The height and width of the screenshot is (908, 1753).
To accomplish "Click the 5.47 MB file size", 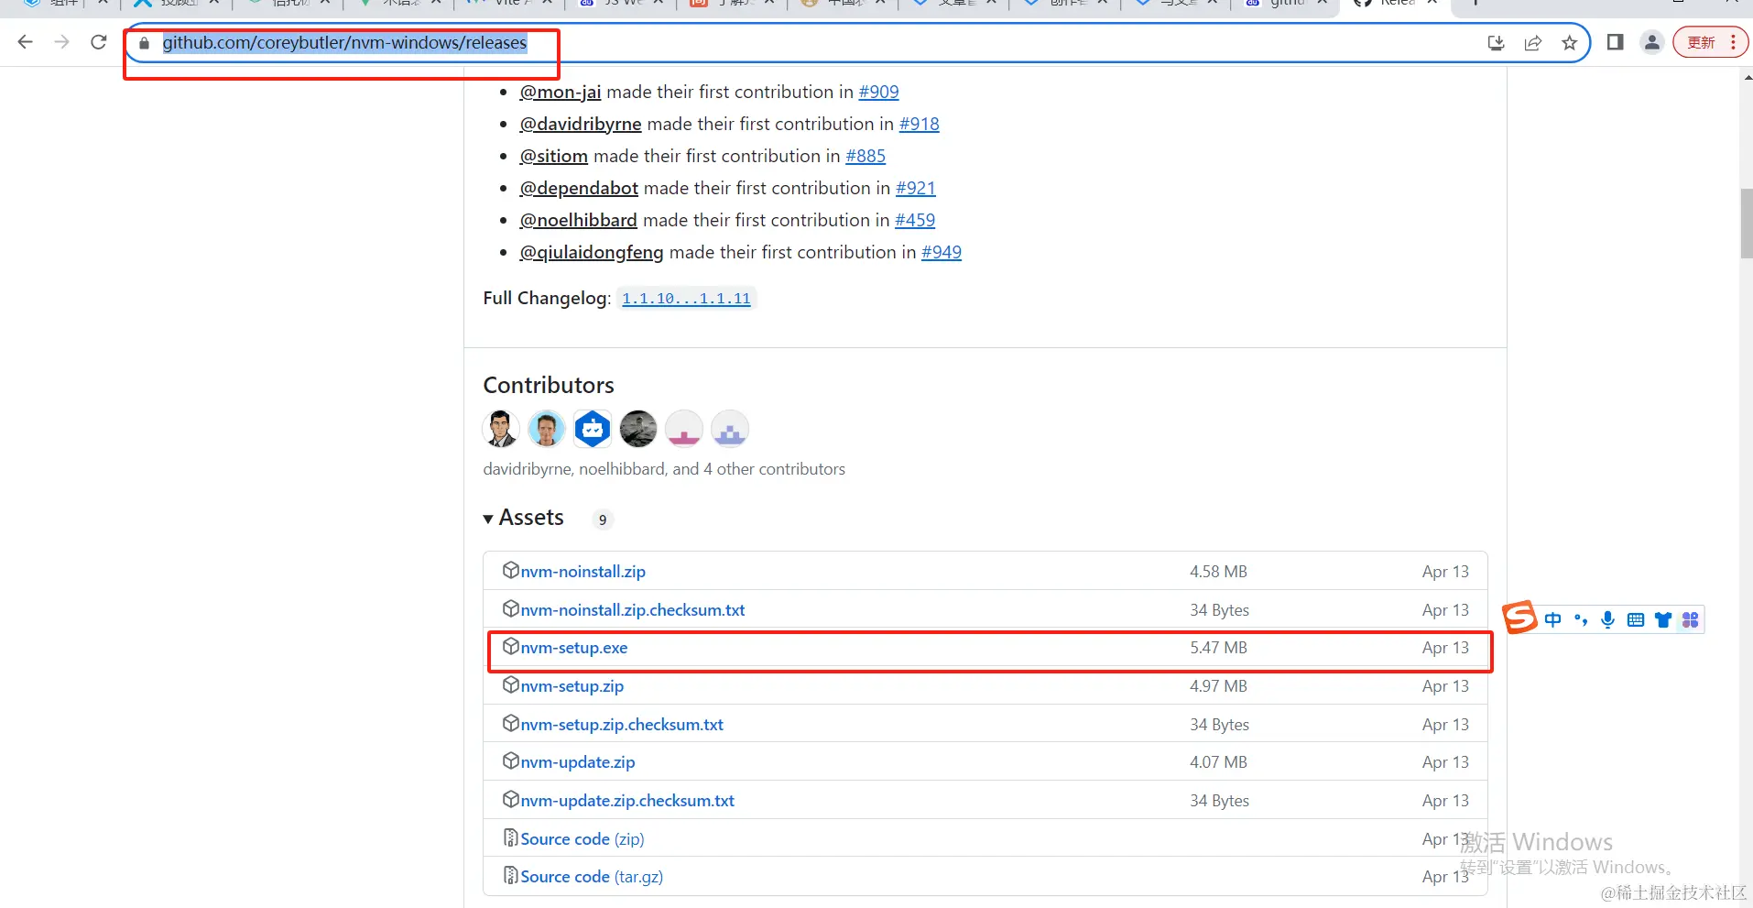I will (x=1218, y=648).
